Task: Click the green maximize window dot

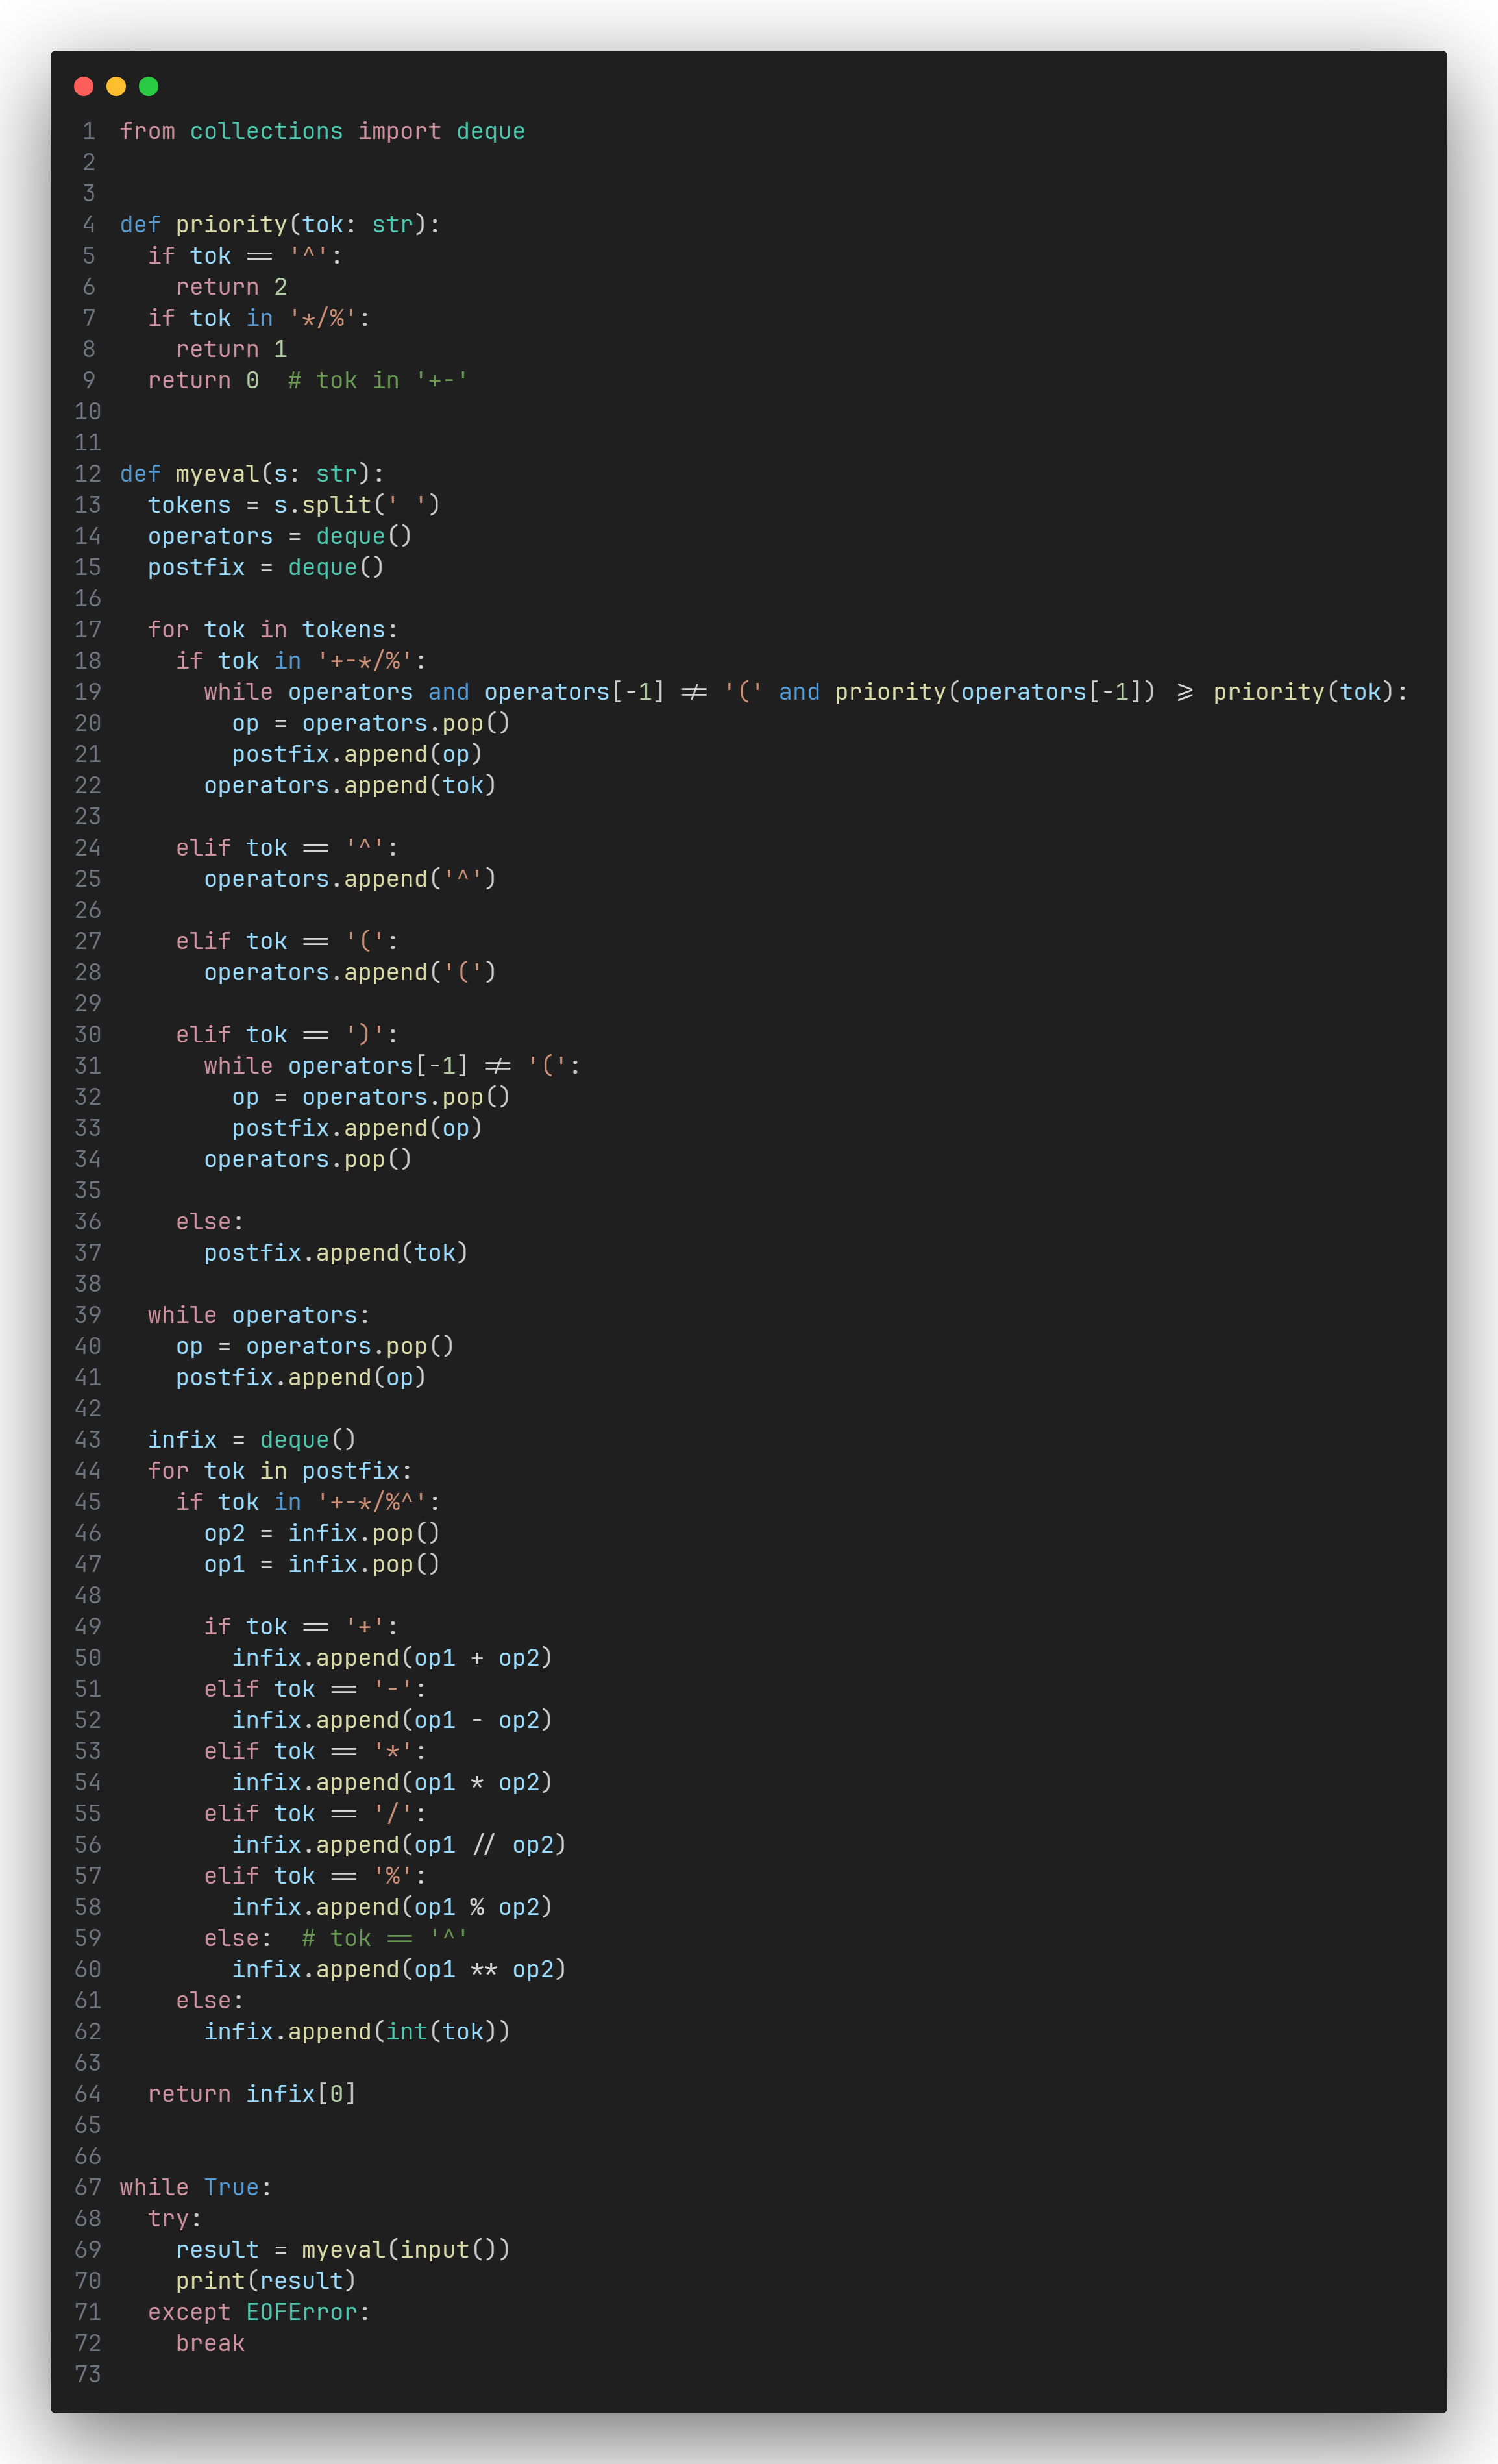Action: [148, 86]
